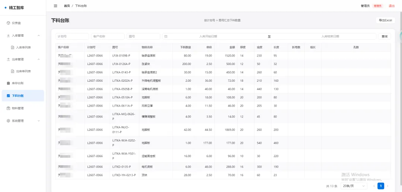Click the 退出 logout link
The height and width of the screenshot is (192, 402).
pyautogui.click(x=392, y=6)
